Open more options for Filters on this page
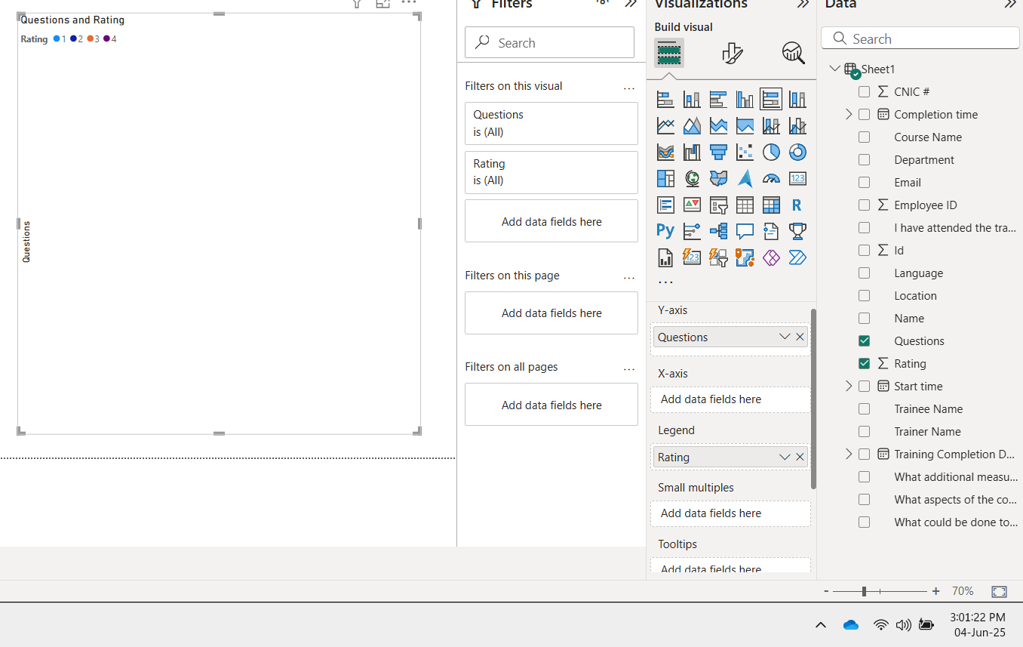This screenshot has width=1023, height=647. tap(629, 278)
